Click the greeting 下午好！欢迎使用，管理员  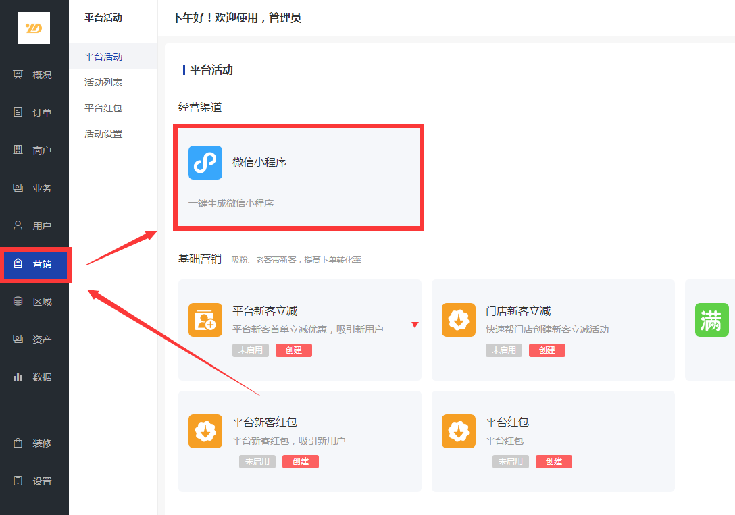(236, 18)
